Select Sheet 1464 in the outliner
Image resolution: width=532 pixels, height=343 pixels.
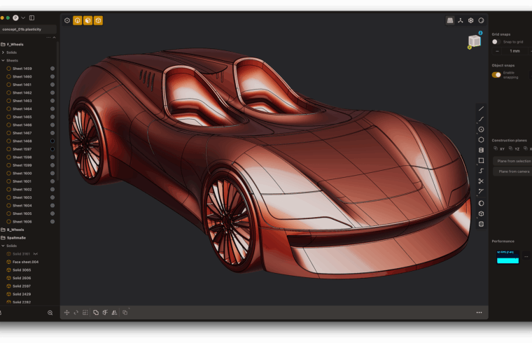22,108
